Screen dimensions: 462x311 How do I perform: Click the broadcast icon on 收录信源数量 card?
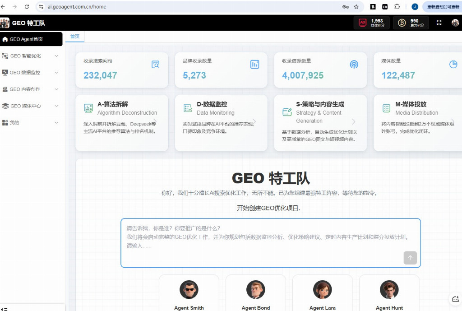point(354,65)
